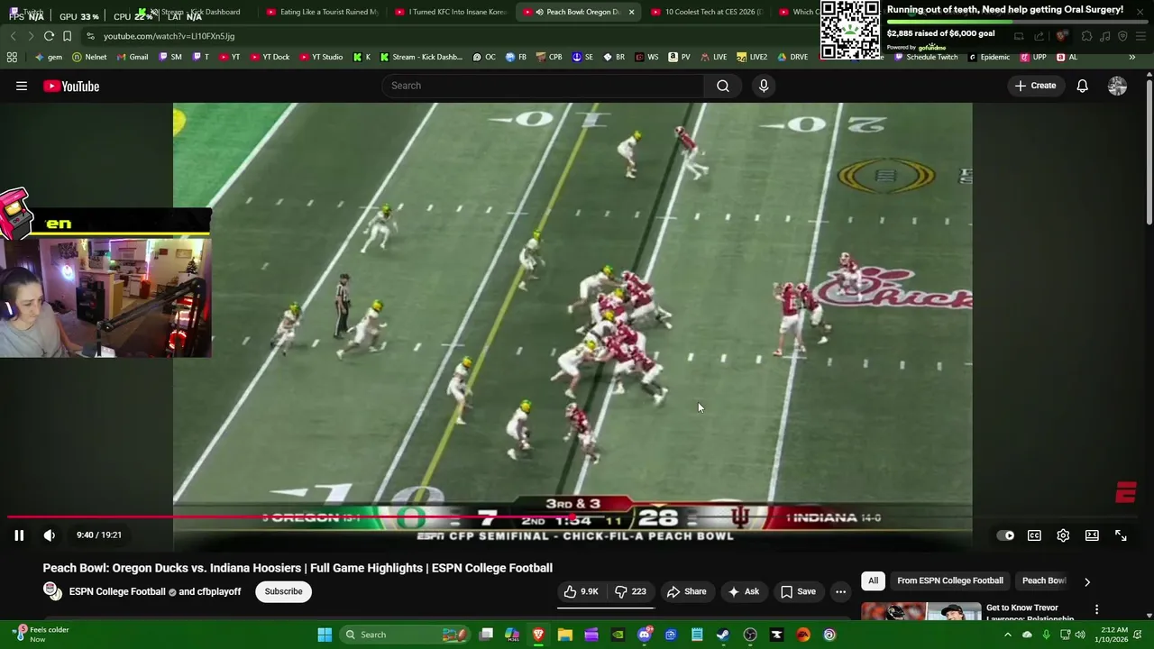Share the Peach Bowl video
This screenshot has height=649, width=1154.
(x=686, y=591)
